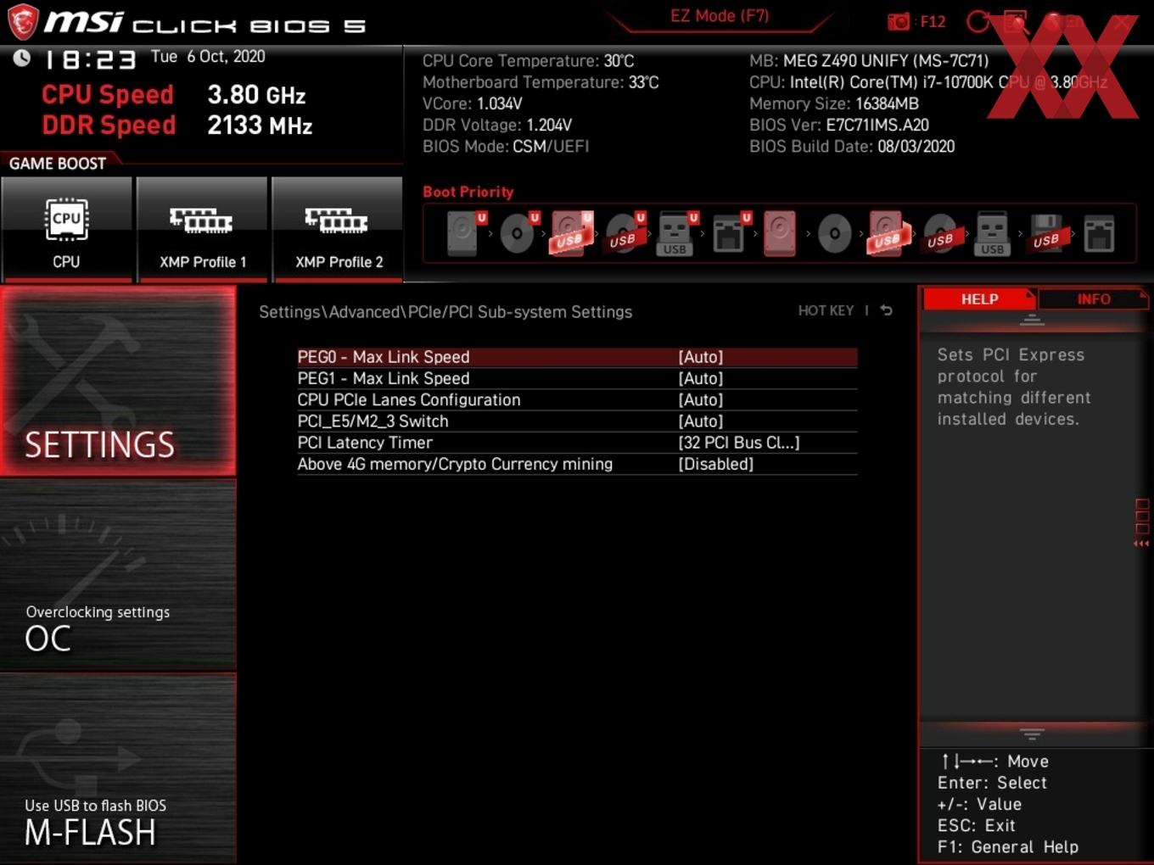The height and width of the screenshot is (865, 1154).
Task: Click the help panel bottom scroll handle
Action: [1032, 734]
